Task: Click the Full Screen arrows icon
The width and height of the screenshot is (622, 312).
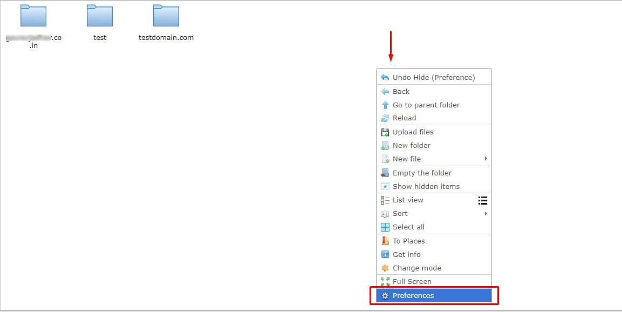Action: point(385,281)
